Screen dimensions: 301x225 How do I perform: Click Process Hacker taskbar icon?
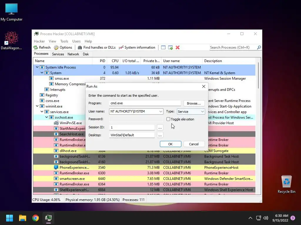49,218
